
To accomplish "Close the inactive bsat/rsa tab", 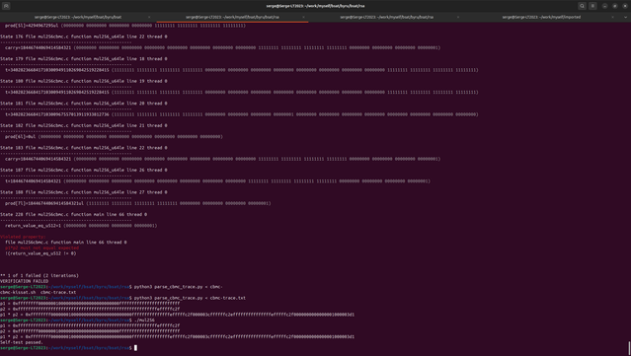I will coord(458,18).
